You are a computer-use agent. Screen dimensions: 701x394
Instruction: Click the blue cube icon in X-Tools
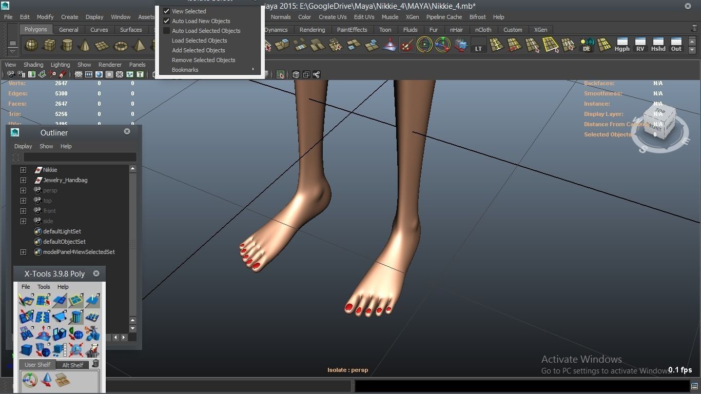click(26, 350)
